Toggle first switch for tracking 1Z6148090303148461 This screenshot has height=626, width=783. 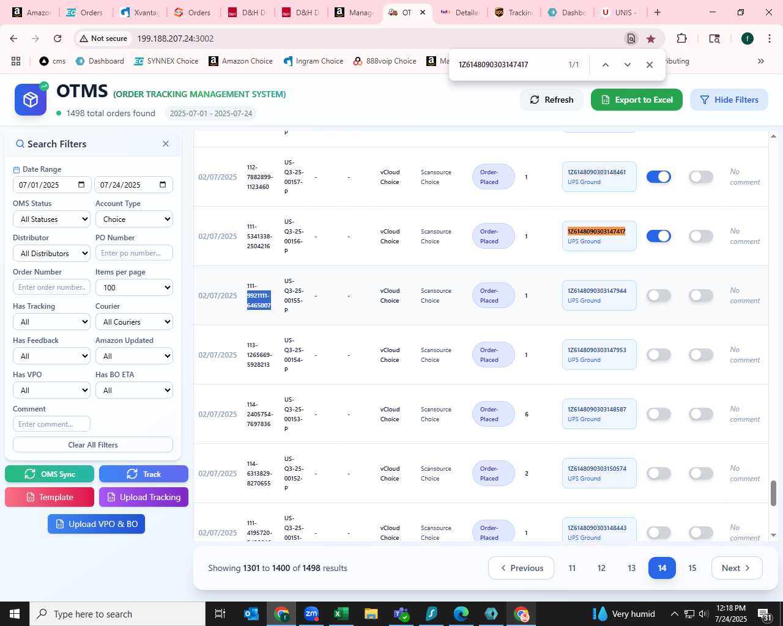pos(659,177)
